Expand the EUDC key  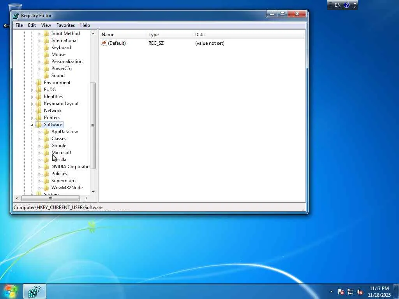[32, 90]
